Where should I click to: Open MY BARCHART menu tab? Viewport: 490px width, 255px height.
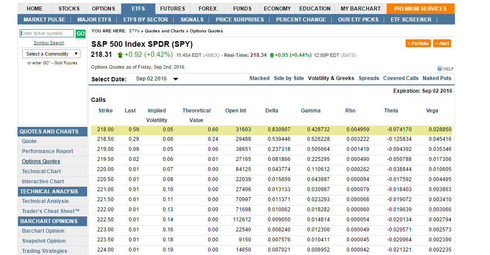pos(360,9)
